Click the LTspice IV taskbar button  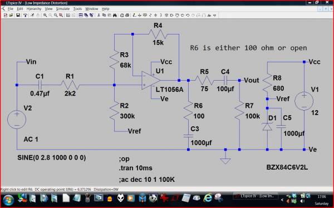click(256, 196)
